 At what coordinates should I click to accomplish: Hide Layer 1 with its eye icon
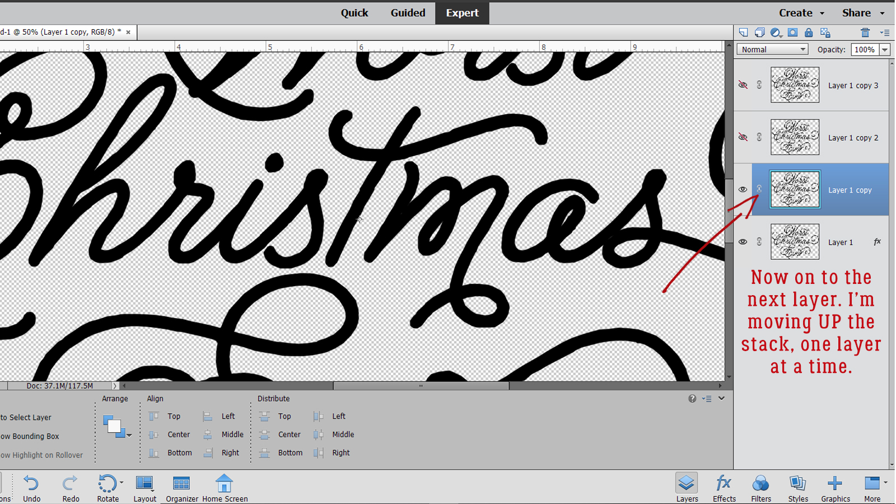coord(743,242)
